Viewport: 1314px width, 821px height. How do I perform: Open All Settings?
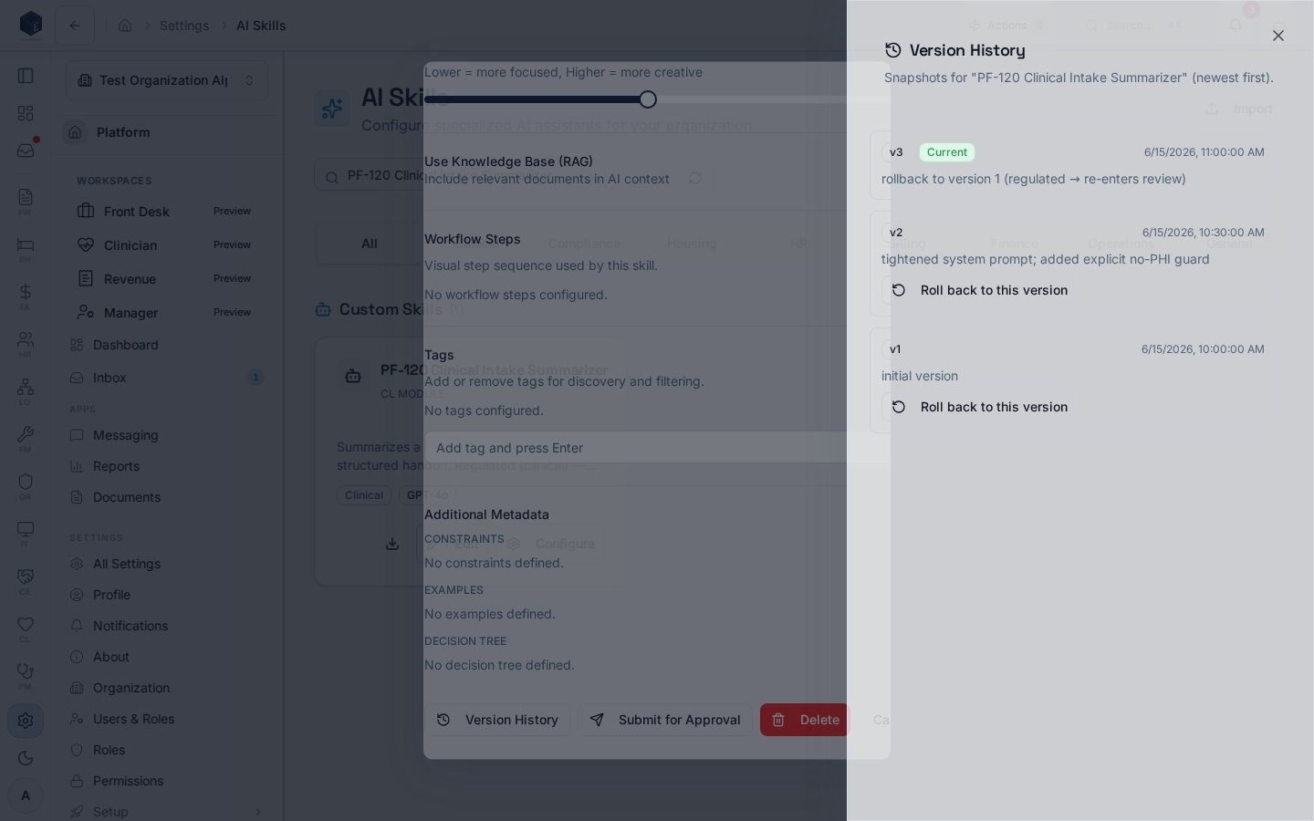pyautogui.click(x=166, y=564)
